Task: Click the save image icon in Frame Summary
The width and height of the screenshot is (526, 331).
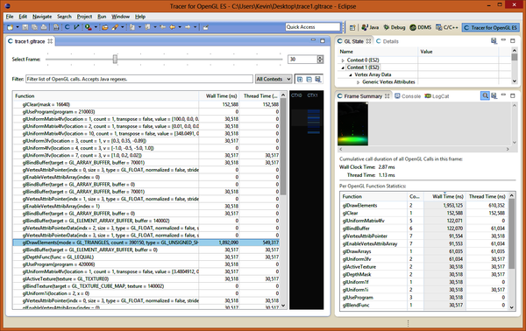Action: [x=494, y=95]
